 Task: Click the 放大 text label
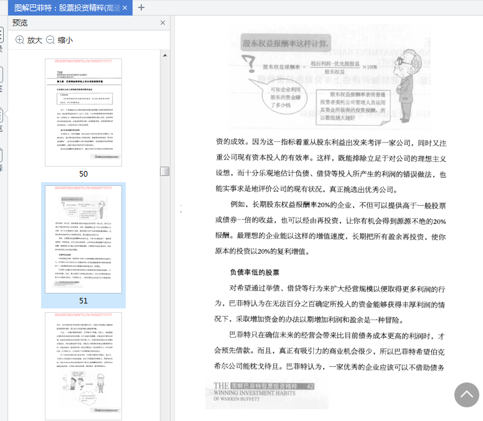click(x=34, y=40)
